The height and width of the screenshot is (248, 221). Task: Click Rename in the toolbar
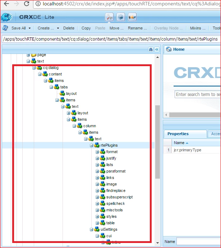[x=137, y=28]
